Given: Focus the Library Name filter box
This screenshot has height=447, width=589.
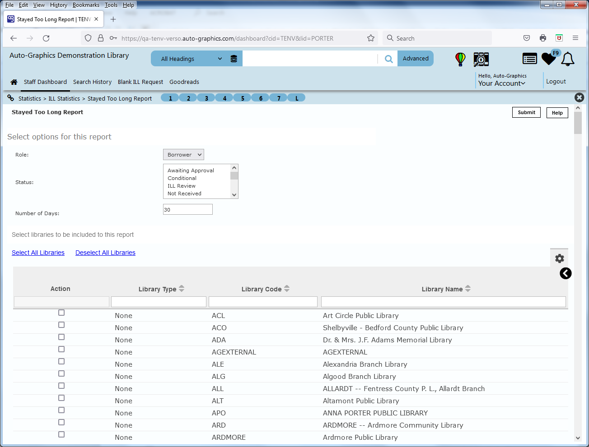Looking at the screenshot, I should 444,302.
